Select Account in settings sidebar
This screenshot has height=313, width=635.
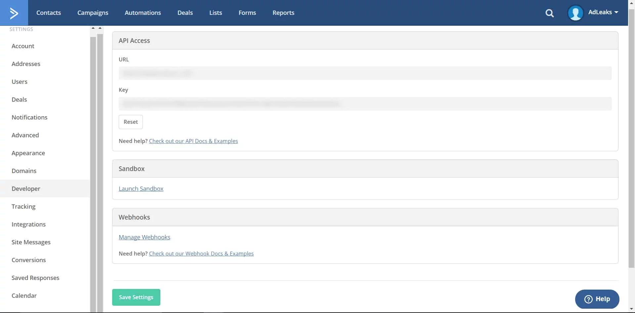click(x=45, y=46)
